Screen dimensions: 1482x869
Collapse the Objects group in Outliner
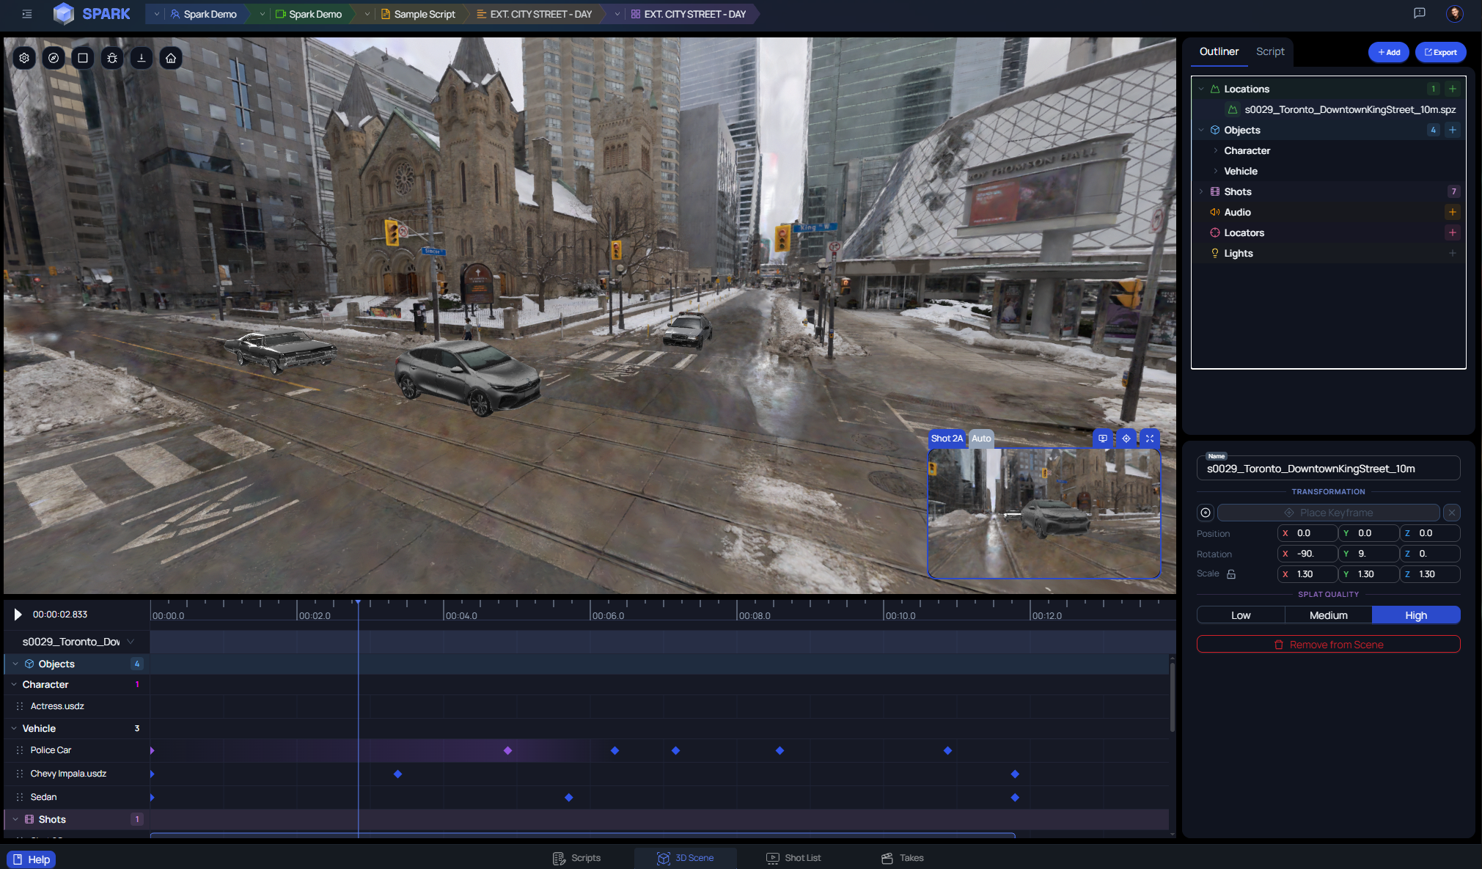point(1201,130)
